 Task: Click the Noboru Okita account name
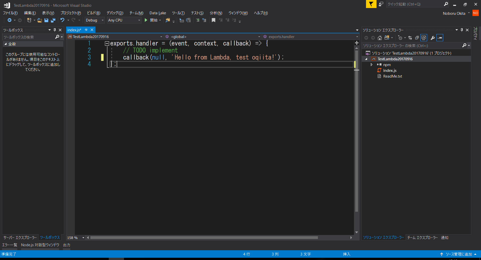pyautogui.click(x=454, y=13)
